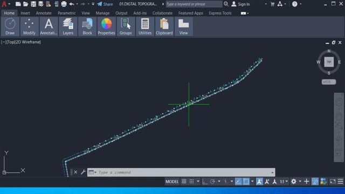Viewport: 345px width, 194px height.
Task: Switch to the Express Tools tab
Action: [x=220, y=13]
